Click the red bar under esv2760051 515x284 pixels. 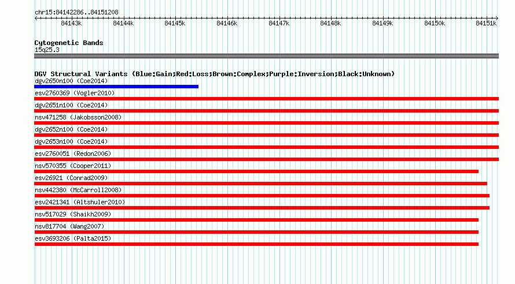[266, 159]
